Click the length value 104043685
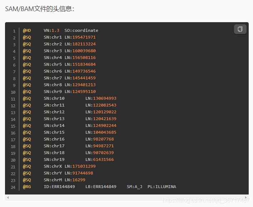This screenshot has height=207, width=253. click(105, 132)
